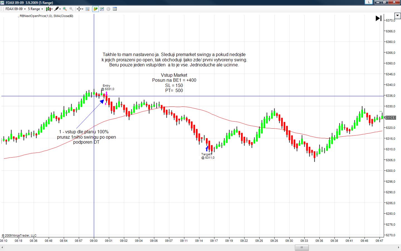Click the 5335,0 price axis label
The width and height of the screenshot is (401, 251).
[391, 96]
